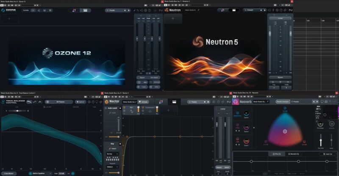This screenshot has height=176, width=339.
Task: Click Bypass button in Ozone
Action: tap(142, 78)
